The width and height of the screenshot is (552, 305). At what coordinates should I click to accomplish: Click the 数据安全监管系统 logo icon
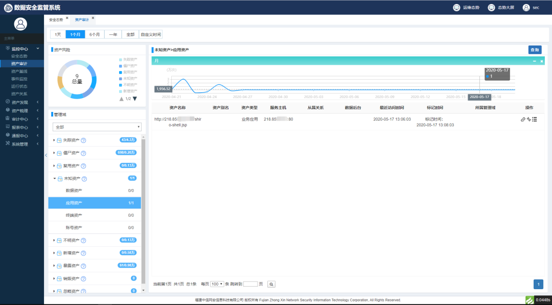pos(8,7)
